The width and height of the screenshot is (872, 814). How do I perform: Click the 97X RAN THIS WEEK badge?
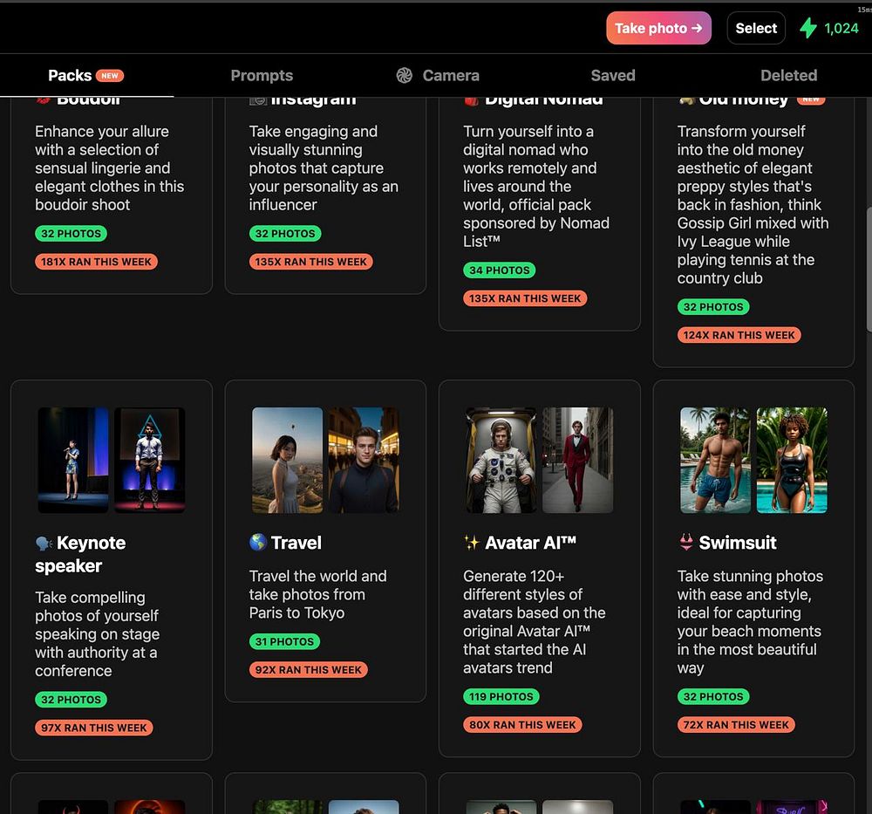(94, 728)
